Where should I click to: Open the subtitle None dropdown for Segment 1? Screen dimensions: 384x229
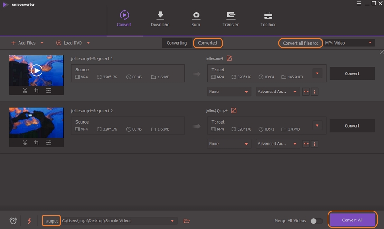(x=229, y=92)
